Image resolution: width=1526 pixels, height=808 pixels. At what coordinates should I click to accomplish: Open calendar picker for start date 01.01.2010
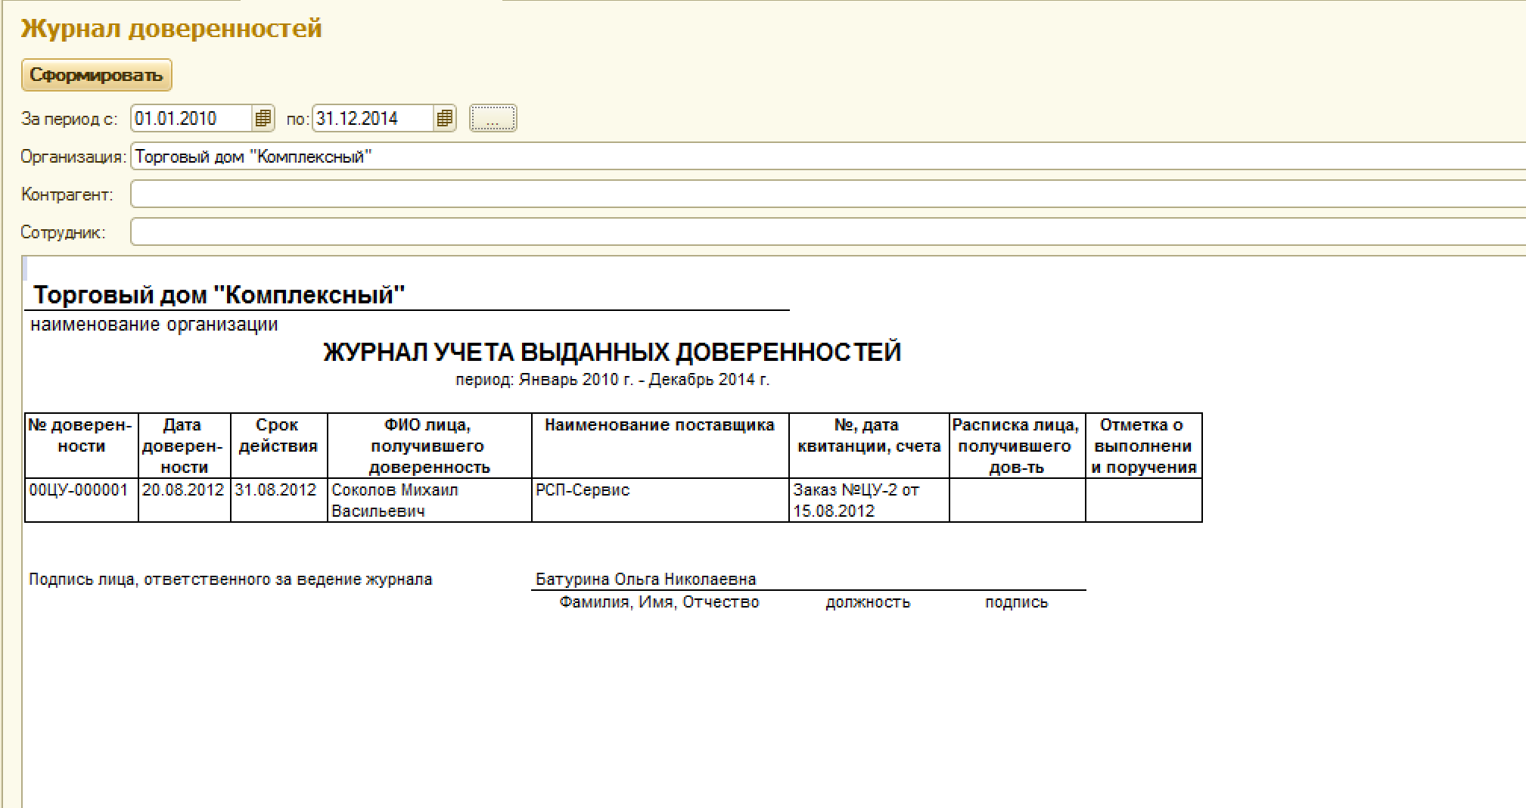click(263, 119)
